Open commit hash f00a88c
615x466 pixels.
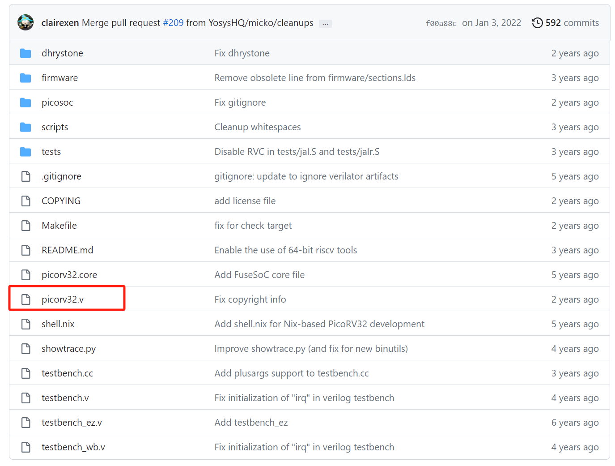coord(441,23)
